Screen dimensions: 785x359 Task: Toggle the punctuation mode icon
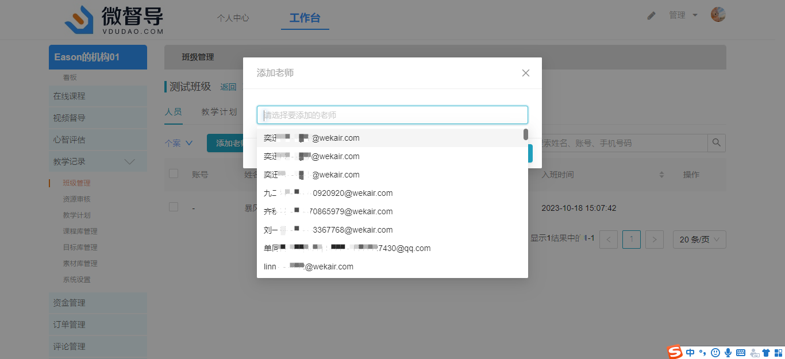703,353
